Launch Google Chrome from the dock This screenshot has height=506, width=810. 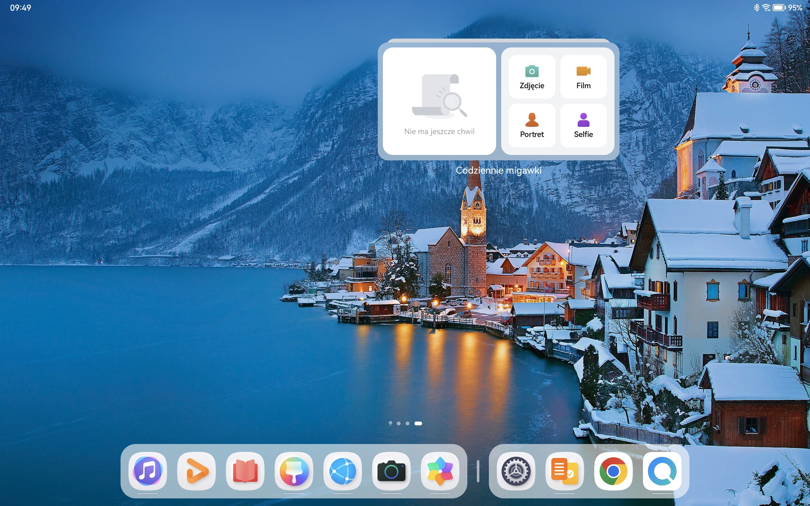pyautogui.click(x=613, y=471)
